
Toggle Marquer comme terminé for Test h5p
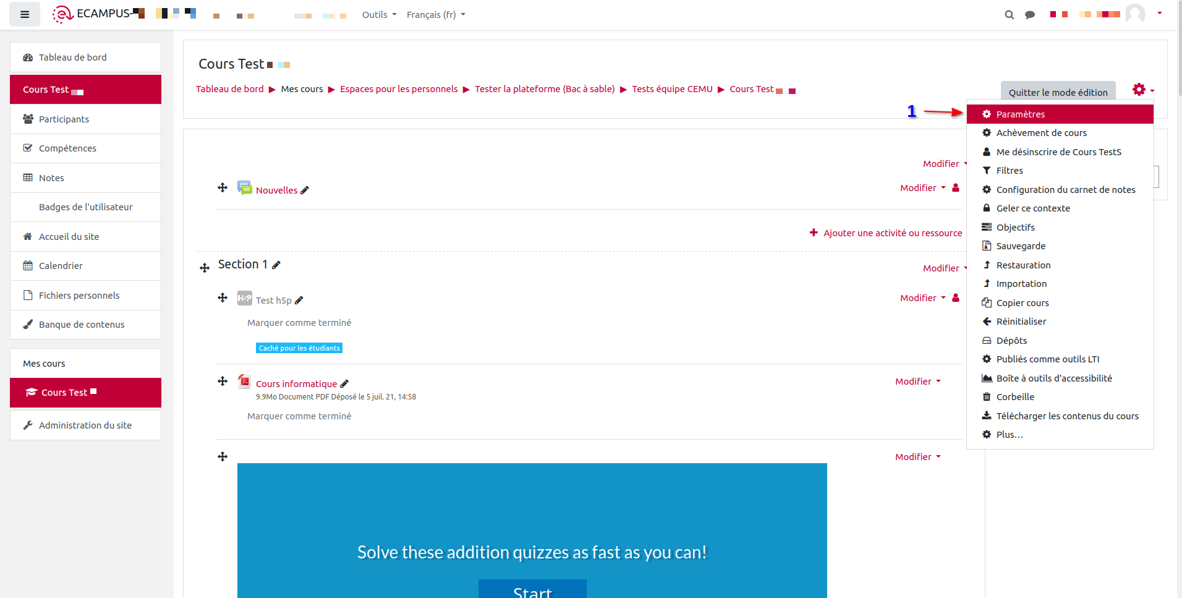299,323
